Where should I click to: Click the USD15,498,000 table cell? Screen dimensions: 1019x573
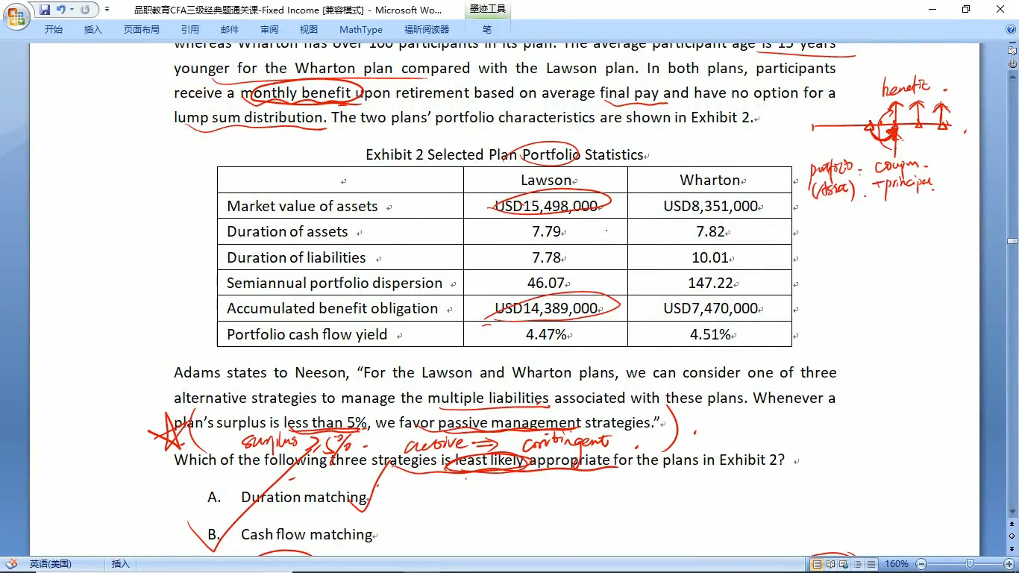(545, 207)
